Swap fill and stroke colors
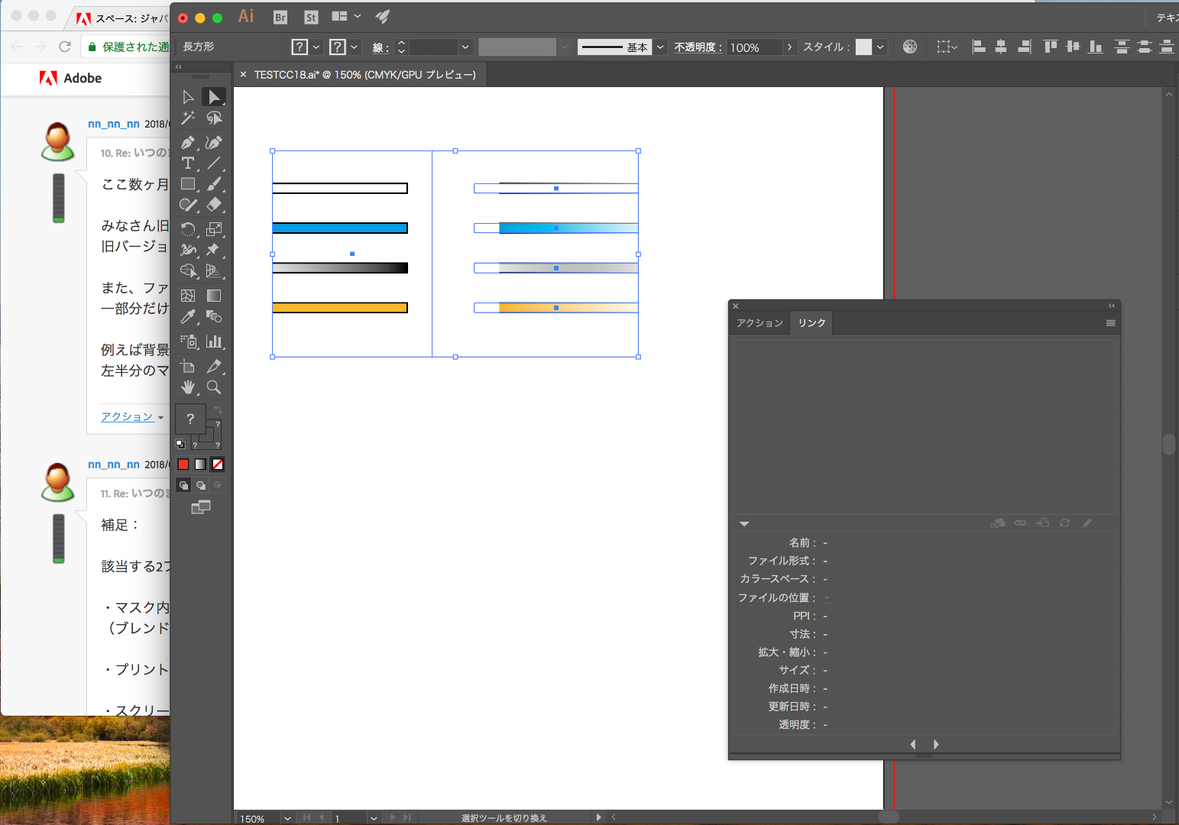 pyautogui.click(x=218, y=410)
